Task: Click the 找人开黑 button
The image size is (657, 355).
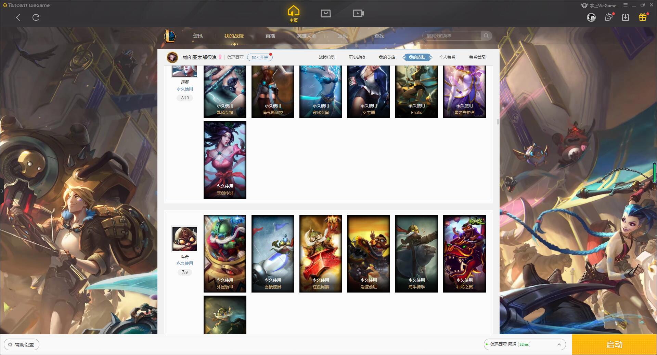Action: (260, 57)
